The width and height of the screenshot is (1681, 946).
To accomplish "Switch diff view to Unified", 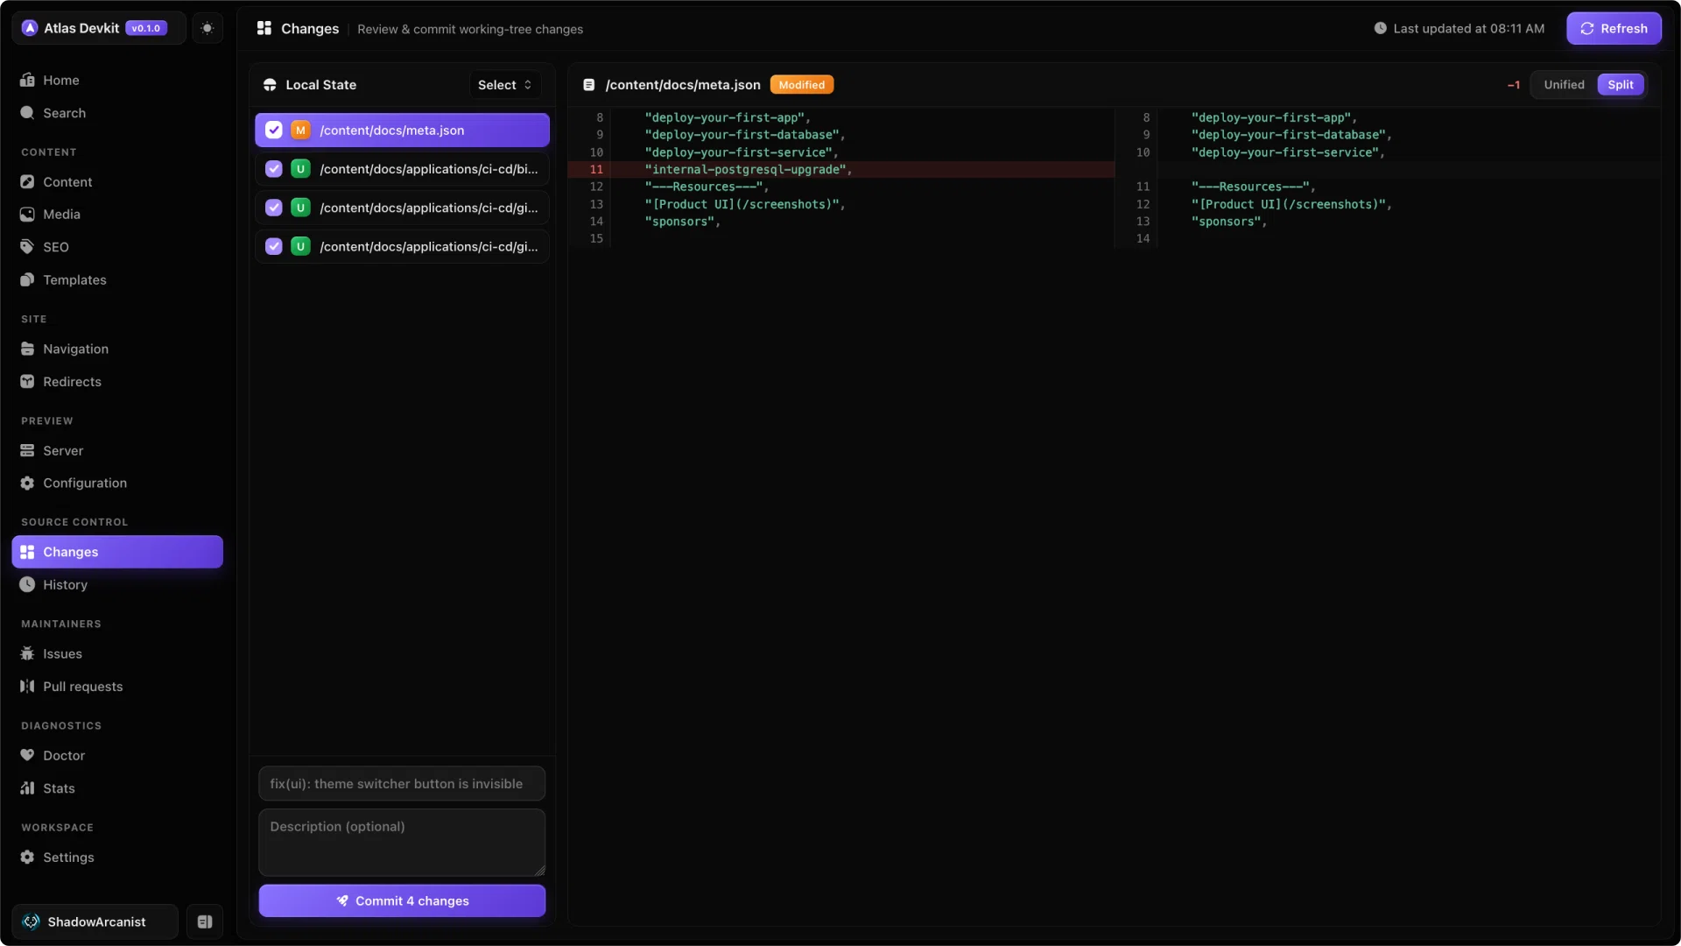I will click(1564, 85).
